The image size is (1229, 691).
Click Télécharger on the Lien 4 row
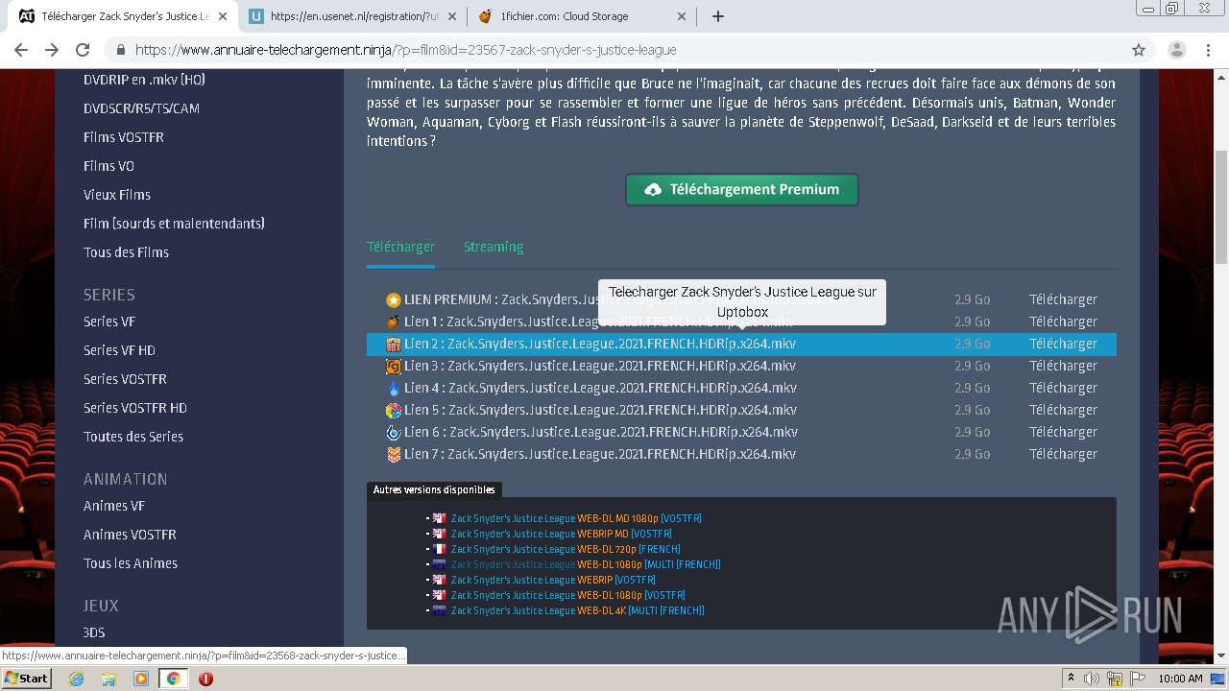point(1063,388)
